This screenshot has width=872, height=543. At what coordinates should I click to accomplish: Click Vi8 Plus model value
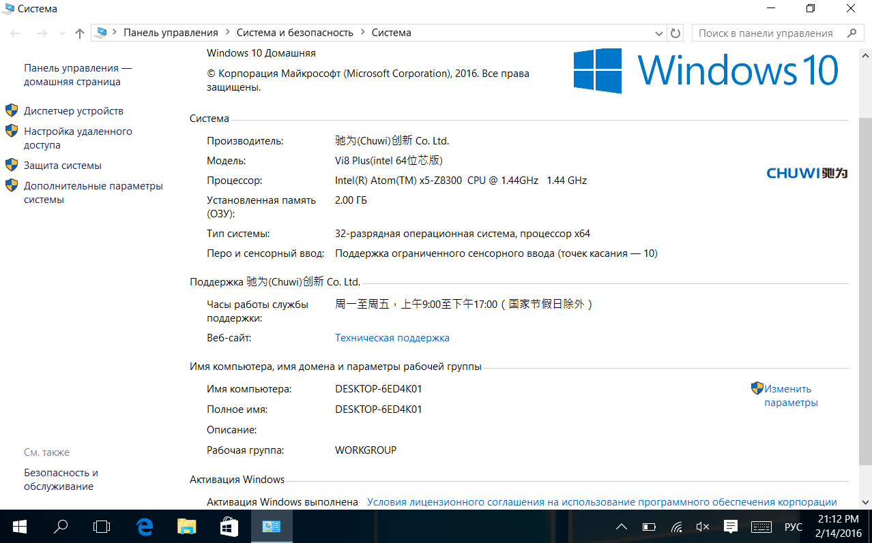[x=389, y=161]
